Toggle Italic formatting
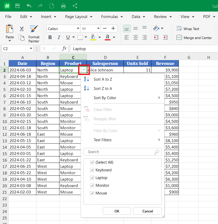 click(x=59, y=38)
